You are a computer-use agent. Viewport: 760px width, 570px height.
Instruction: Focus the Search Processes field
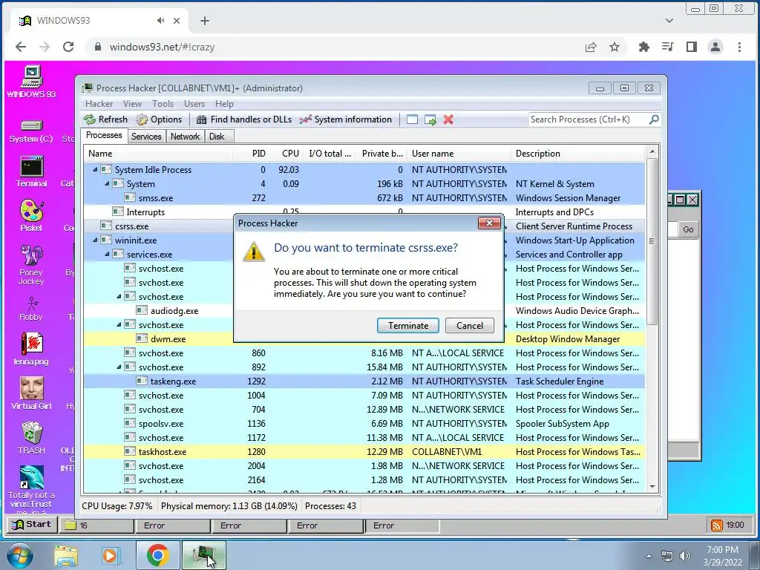(589, 119)
